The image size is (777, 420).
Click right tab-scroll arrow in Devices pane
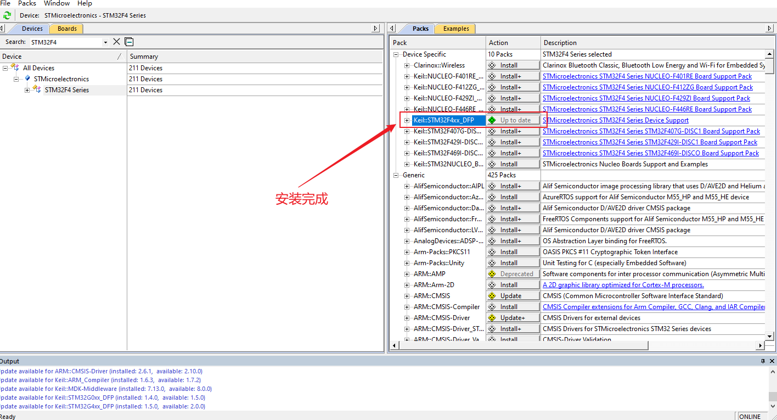click(x=376, y=29)
